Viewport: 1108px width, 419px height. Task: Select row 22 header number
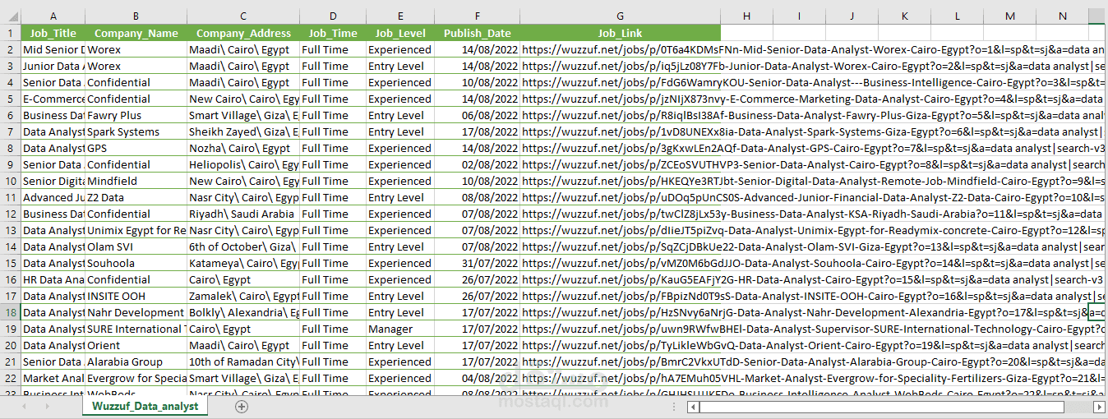[11, 378]
